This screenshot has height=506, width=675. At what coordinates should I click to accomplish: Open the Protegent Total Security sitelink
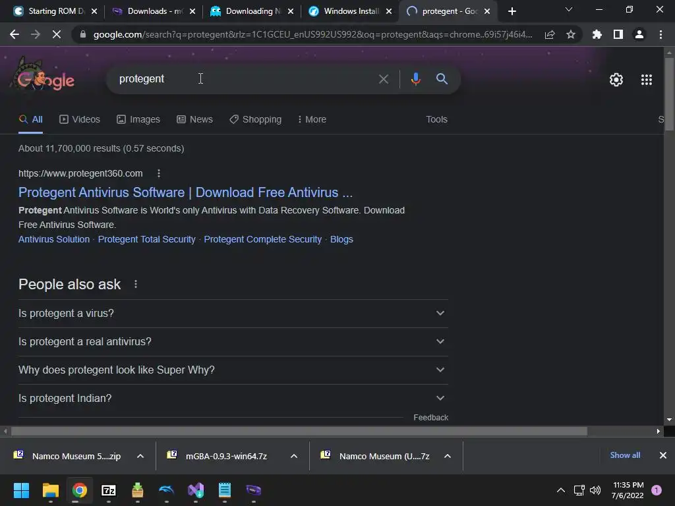[x=147, y=239]
